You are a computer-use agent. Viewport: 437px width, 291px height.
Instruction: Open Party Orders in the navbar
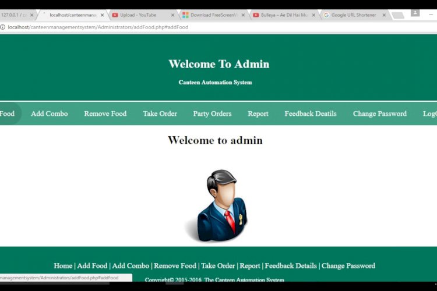(x=212, y=113)
